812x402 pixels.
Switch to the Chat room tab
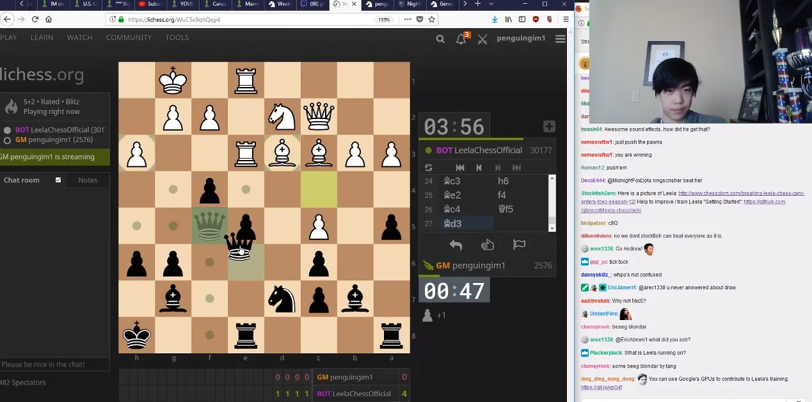[x=22, y=181]
